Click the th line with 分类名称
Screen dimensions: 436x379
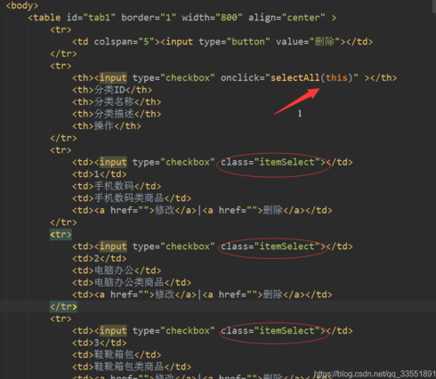(117, 101)
